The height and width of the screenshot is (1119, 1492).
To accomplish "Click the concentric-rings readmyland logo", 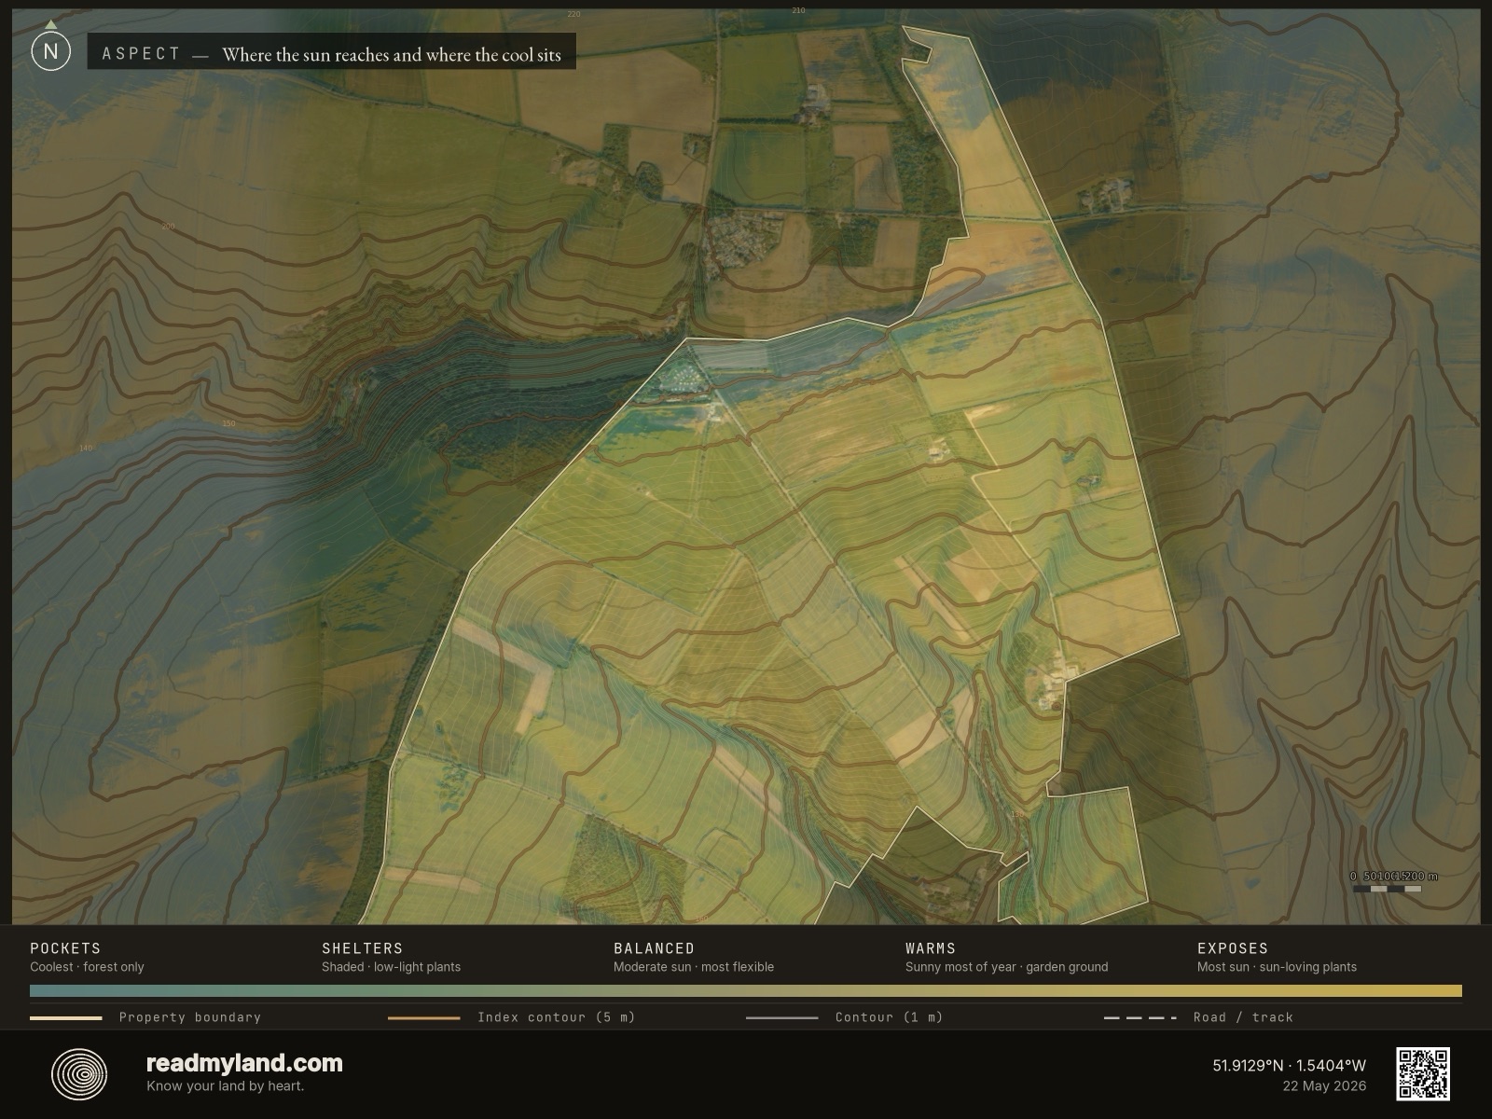I will pos(79,1073).
